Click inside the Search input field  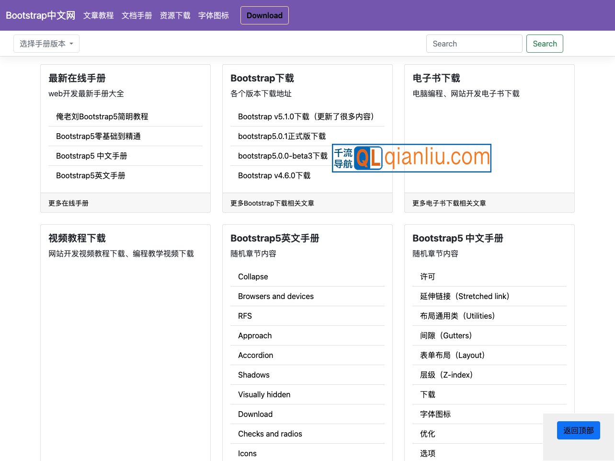tap(474, 44)
